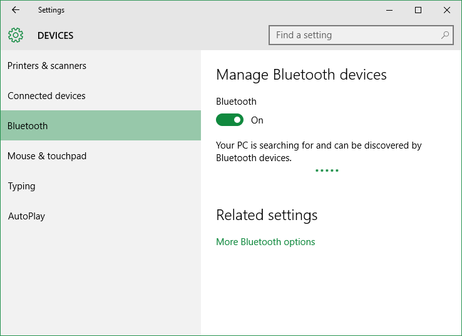Open More Bluetooth options link
The height and width of the screenshot is (336, 462).
click(265, 242)
